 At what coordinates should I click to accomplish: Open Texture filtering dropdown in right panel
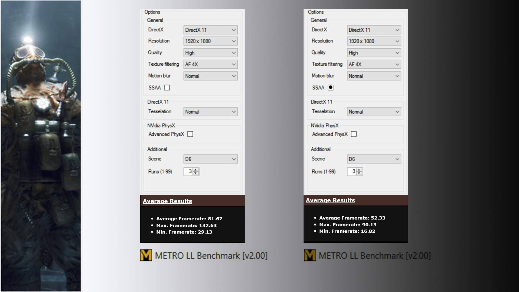pos(374,64)
